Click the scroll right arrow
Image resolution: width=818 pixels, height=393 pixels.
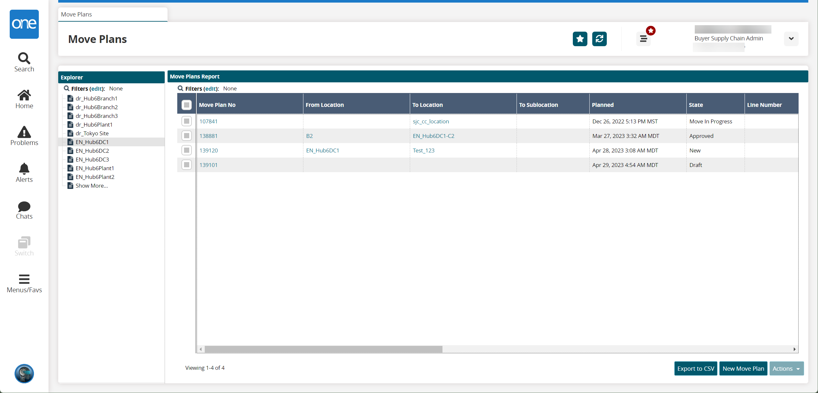tap(794, 349)
